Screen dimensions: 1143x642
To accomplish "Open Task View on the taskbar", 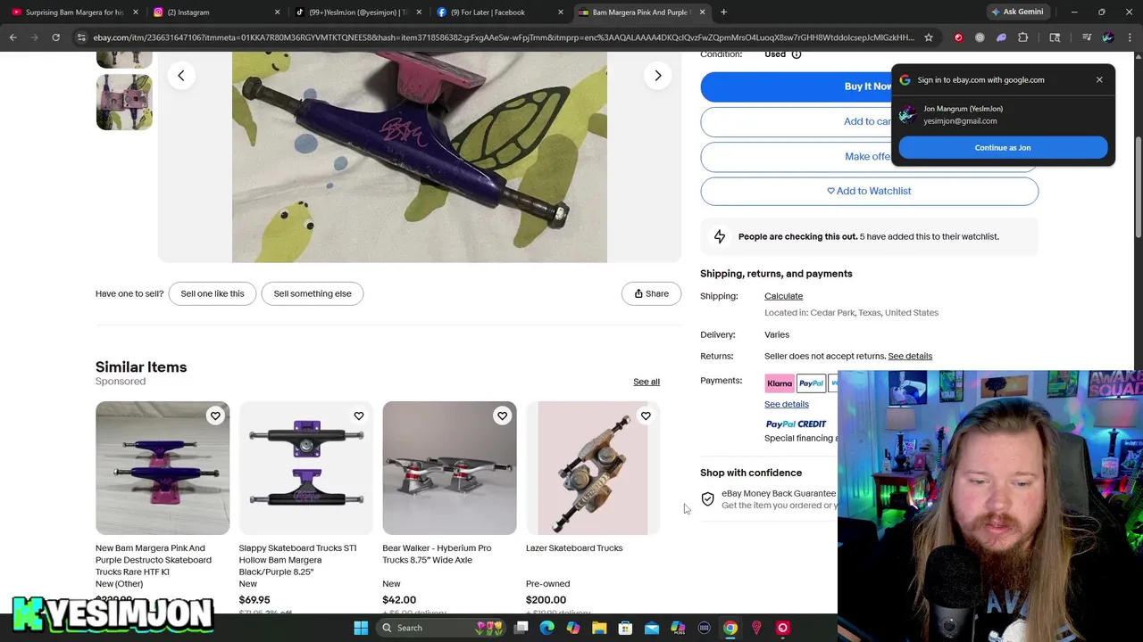I will pyautogui.click(x=521, y=628).
